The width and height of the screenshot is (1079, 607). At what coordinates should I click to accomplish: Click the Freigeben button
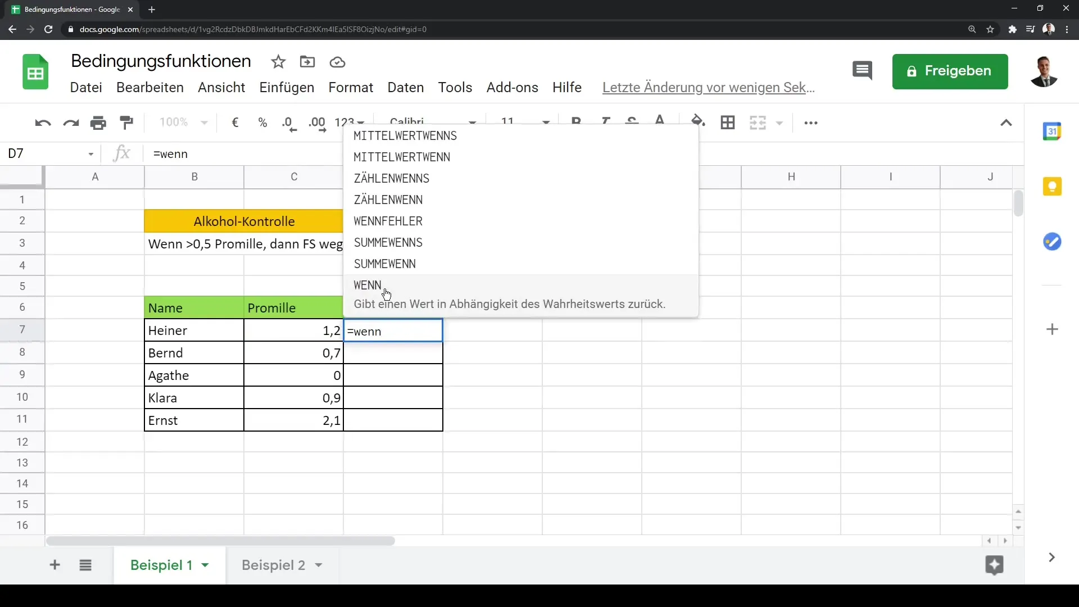point(951,70)
